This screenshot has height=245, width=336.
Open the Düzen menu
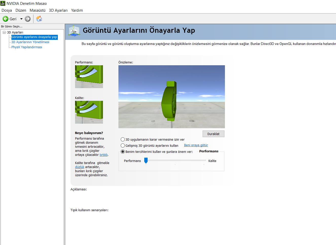(21, 10)
